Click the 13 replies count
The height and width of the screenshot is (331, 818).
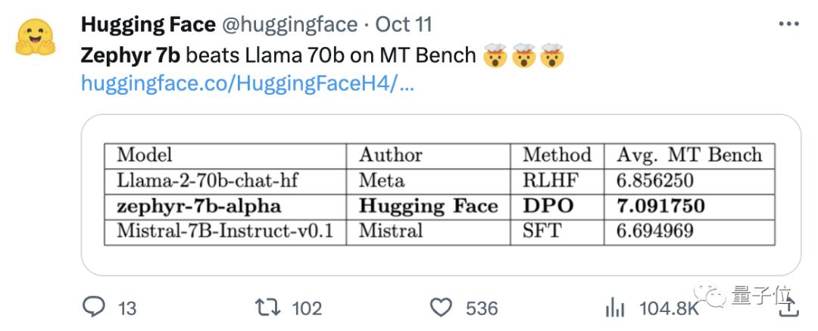click(x=127, y=308)
